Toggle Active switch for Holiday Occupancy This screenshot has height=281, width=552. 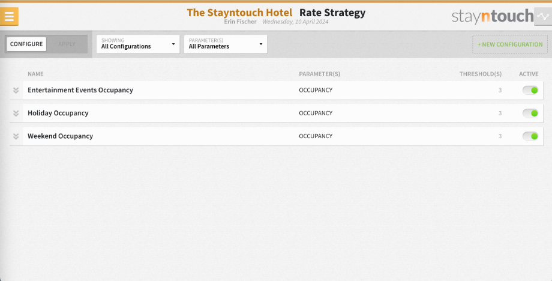pos(530,113)
